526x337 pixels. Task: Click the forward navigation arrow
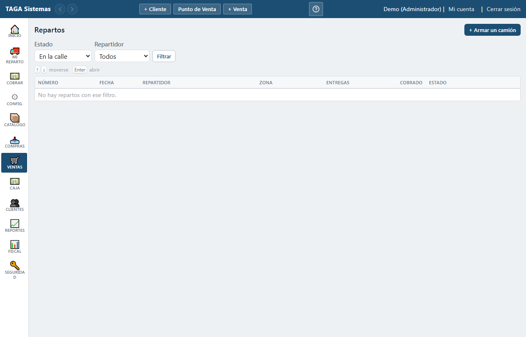(72, 9)
